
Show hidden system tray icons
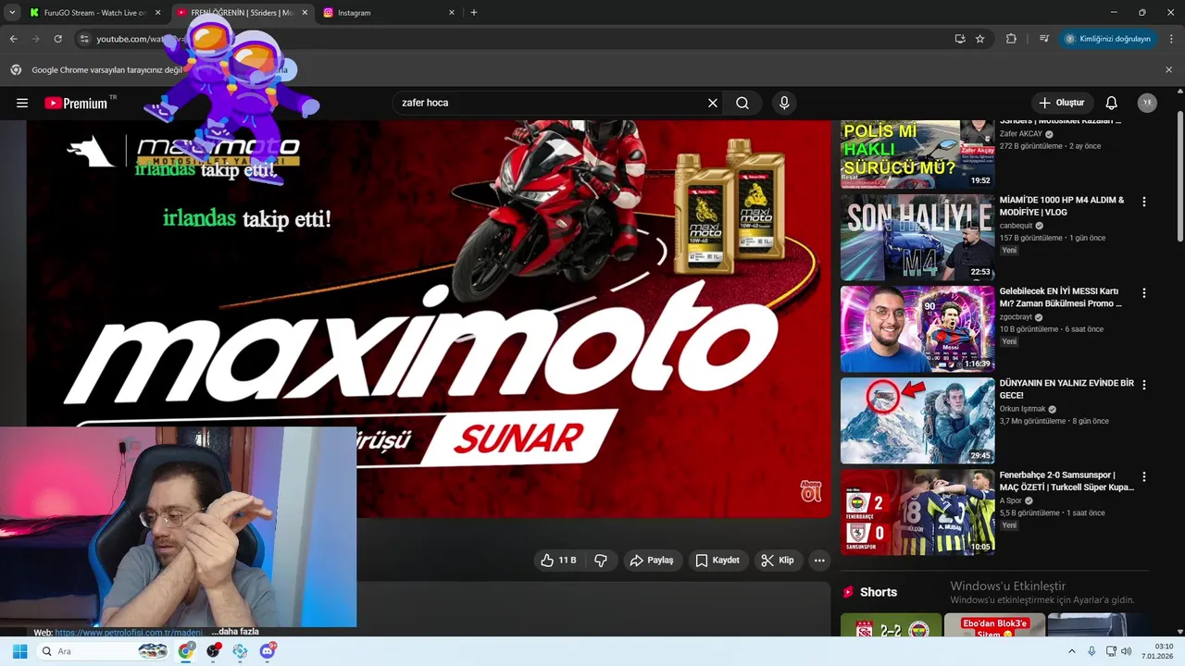1072,651
